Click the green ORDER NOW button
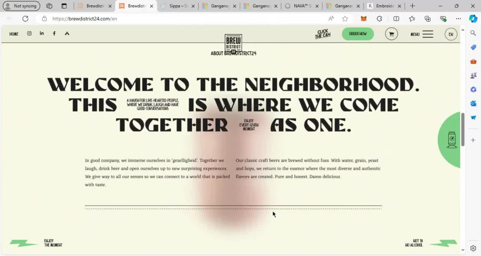The height and width of the screenshot is (256, 481). [358, 34]
